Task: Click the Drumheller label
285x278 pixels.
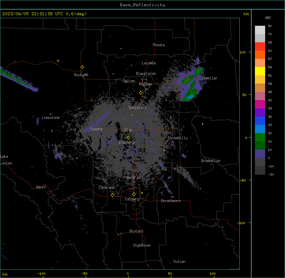Action: [211, 161]
